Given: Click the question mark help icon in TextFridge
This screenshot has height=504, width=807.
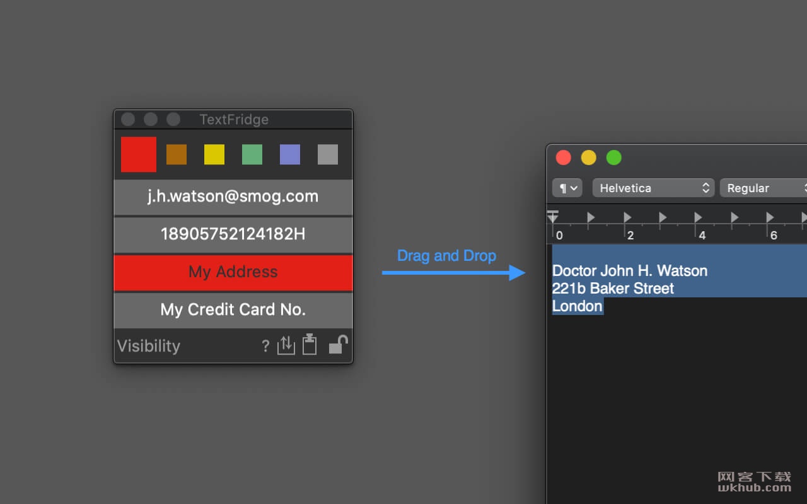Looking at the screenshot, I should click(265, 346).
